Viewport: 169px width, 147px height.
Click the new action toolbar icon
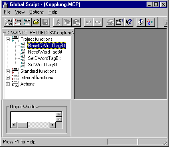[x=8, y=22]
